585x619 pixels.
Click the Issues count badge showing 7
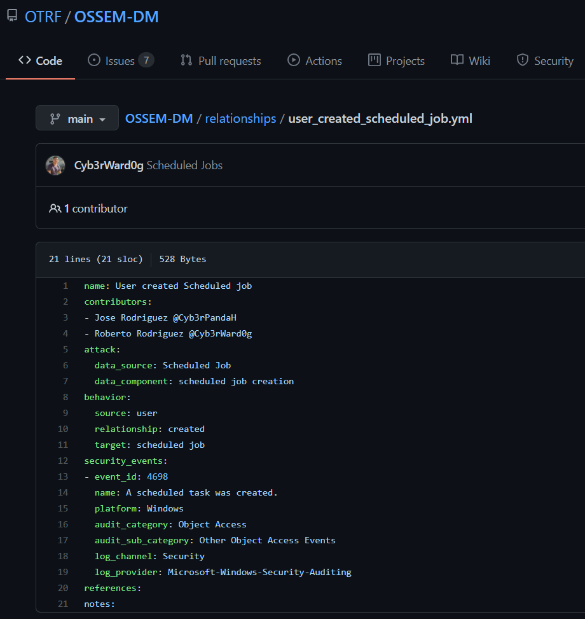coord(146,60)
